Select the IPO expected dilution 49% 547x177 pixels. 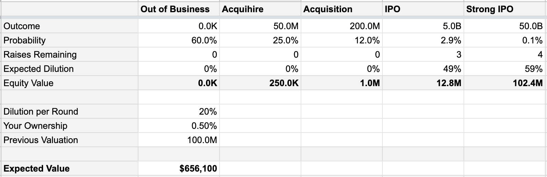click(x=423, y=68)
